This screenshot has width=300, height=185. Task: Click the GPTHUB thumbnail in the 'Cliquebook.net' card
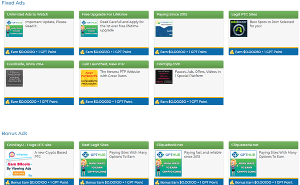pyautogui.click(x=168, y=164)
